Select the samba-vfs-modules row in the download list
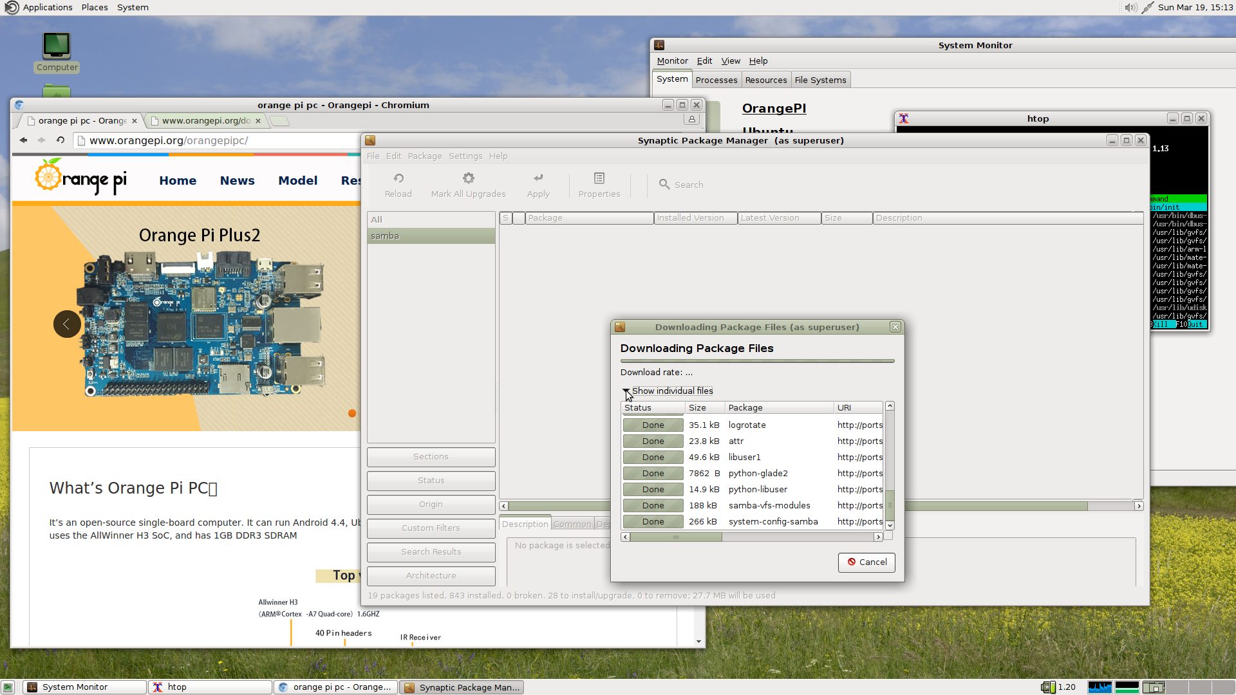 click(752, 506)
